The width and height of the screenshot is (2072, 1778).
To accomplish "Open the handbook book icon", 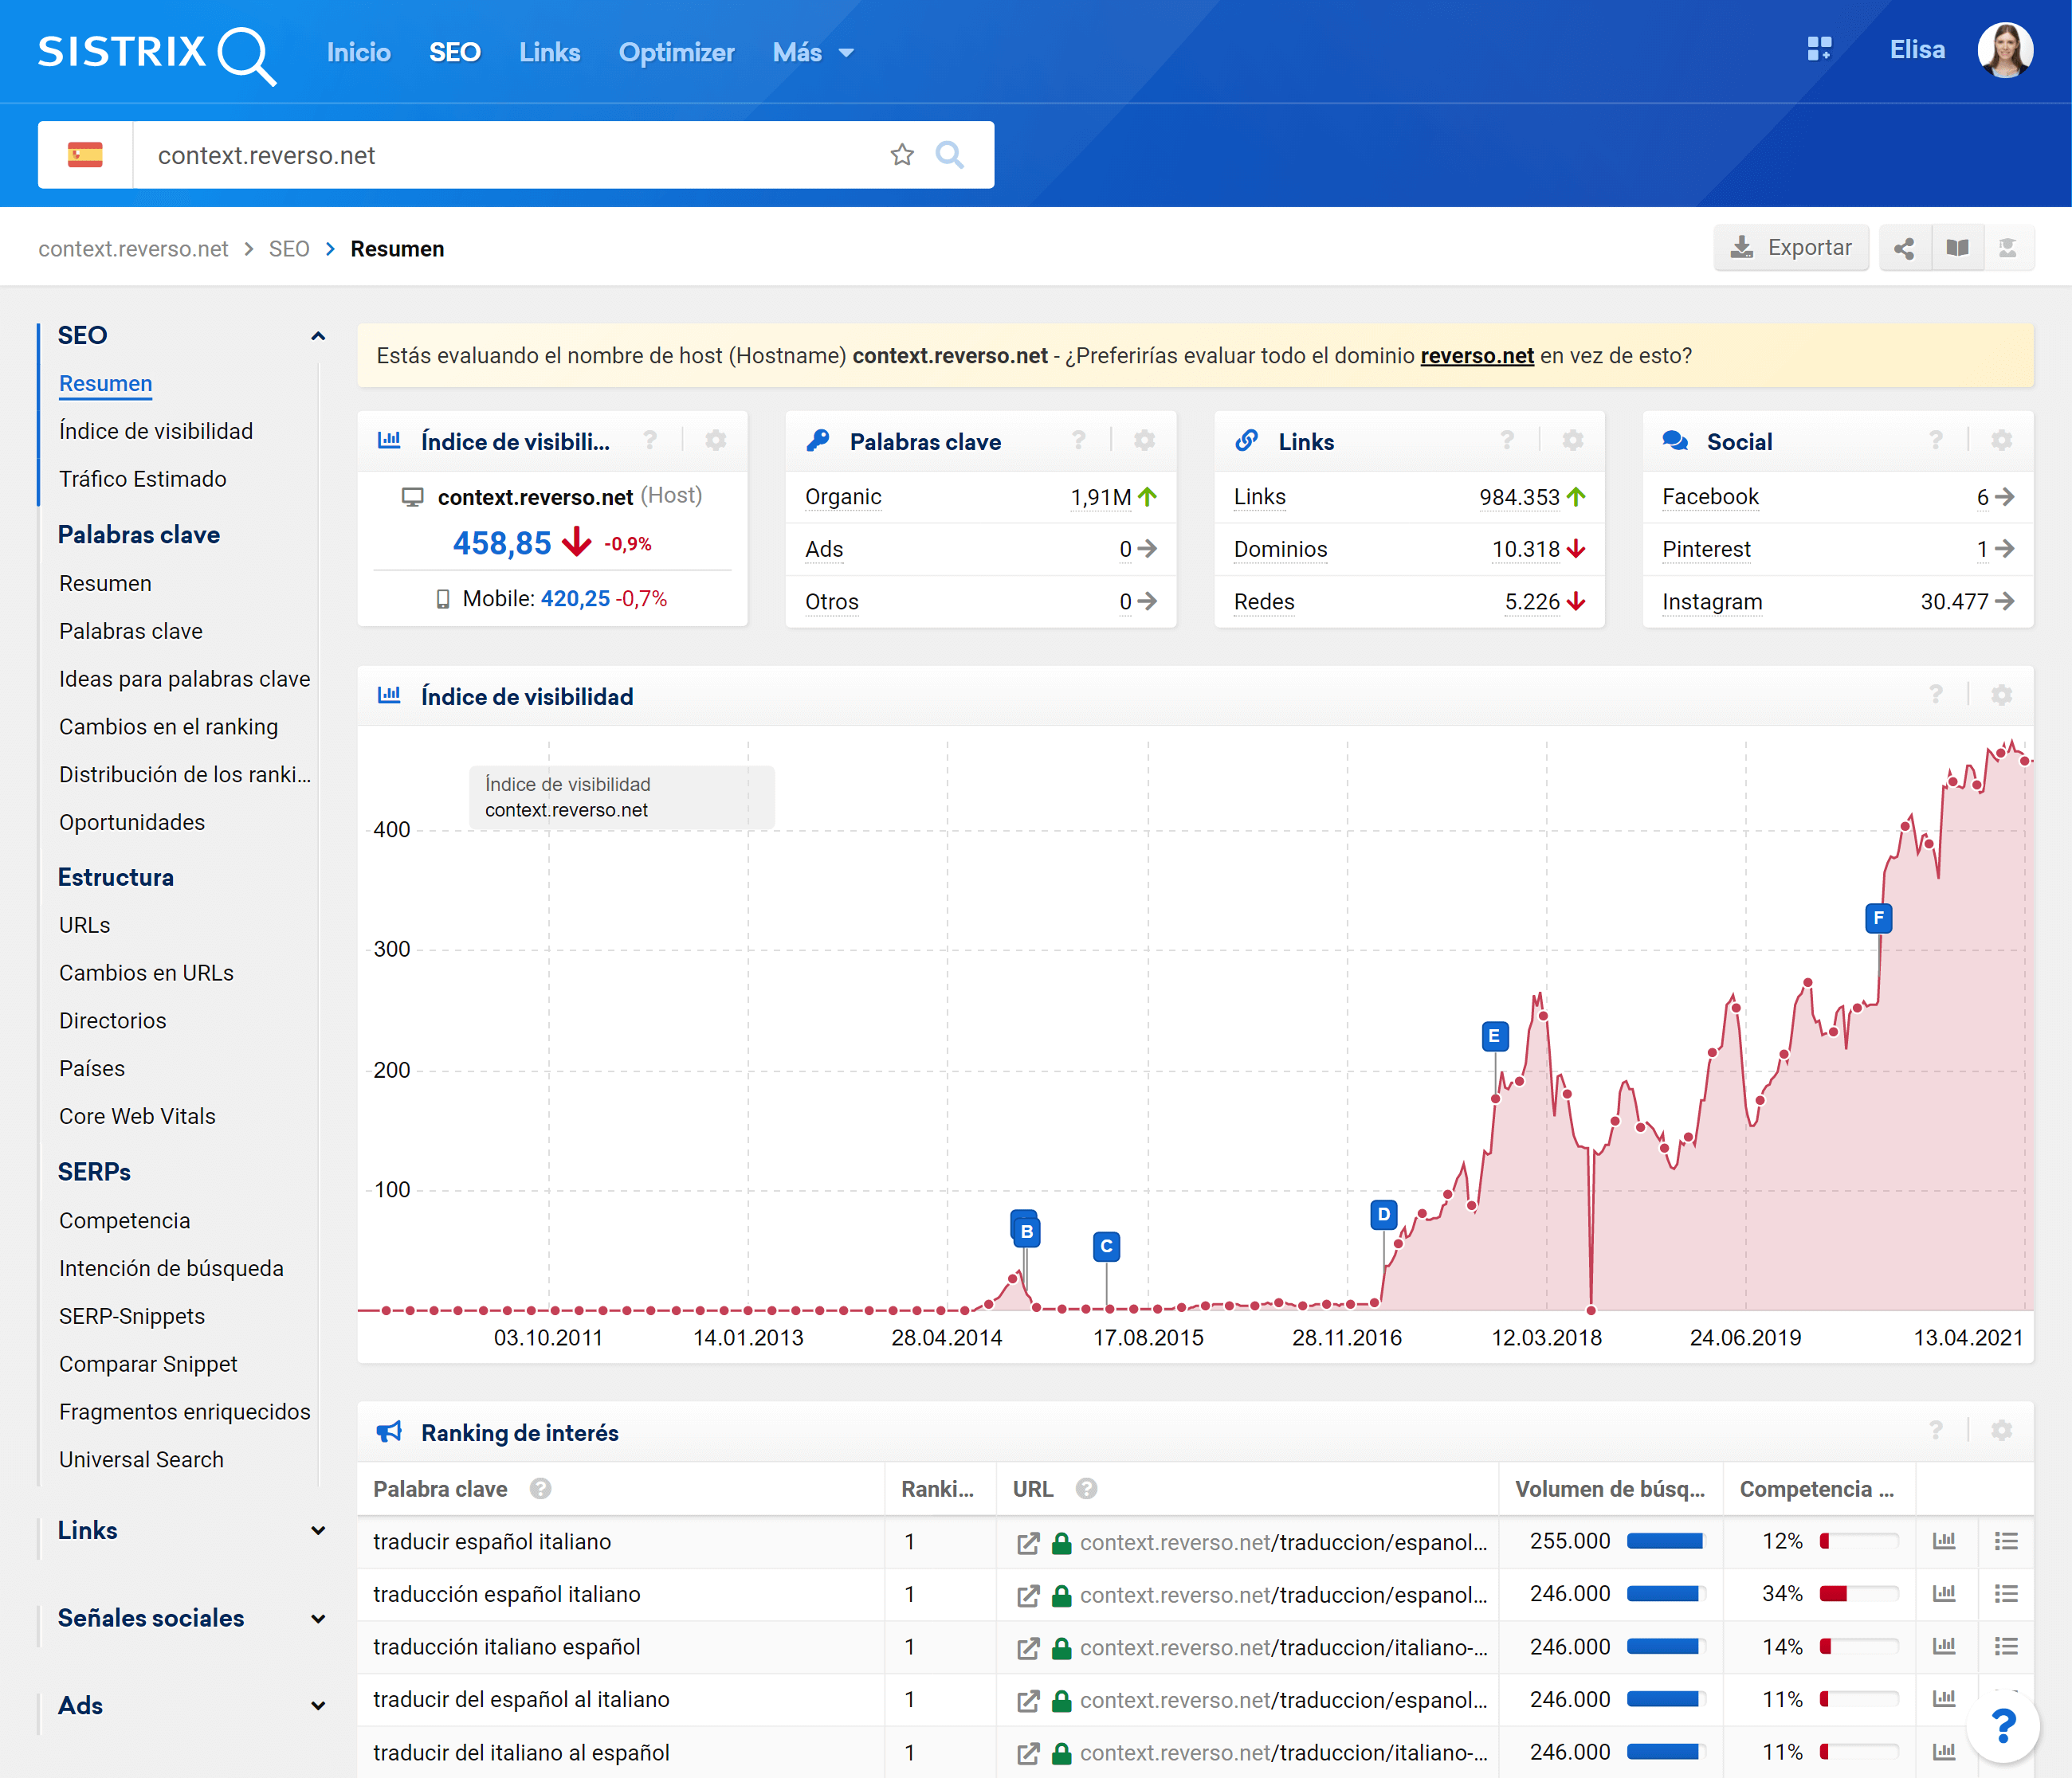I will [x=1957, y=248].
